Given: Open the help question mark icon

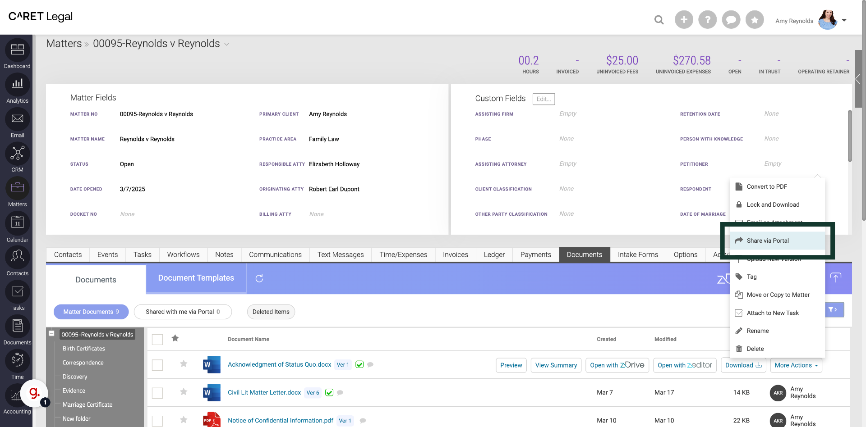Looking at the screenshot, I should coord(707,20).
